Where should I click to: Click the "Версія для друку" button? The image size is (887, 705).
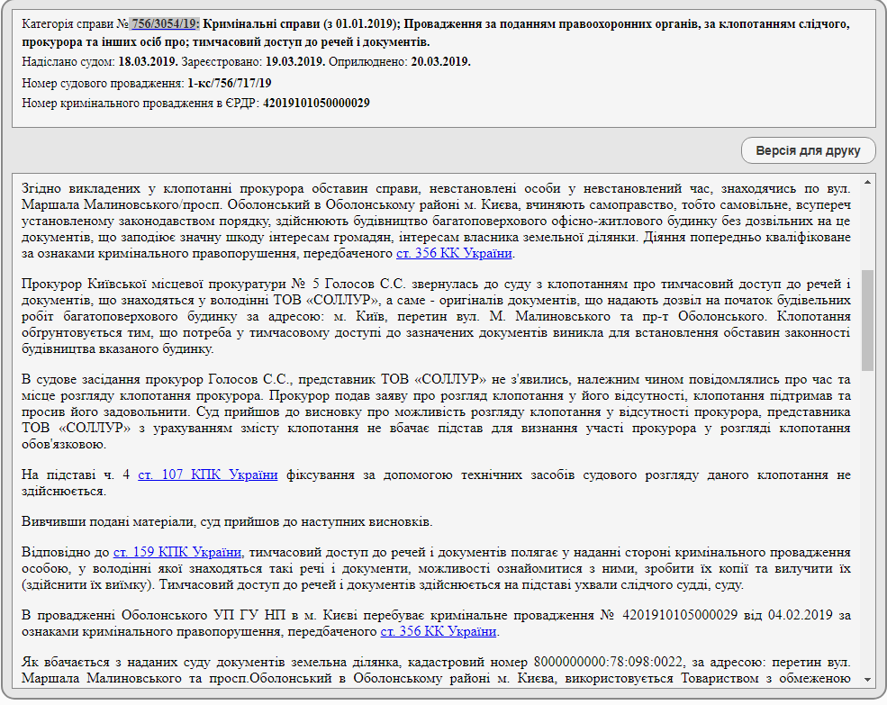[x=808, y=150]
